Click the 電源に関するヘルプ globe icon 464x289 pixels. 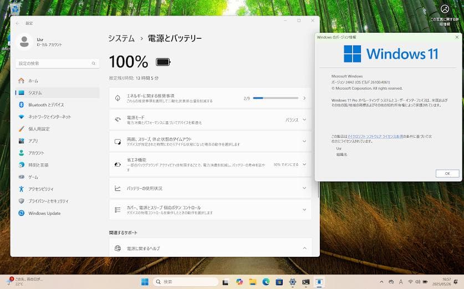pos(118,248)
